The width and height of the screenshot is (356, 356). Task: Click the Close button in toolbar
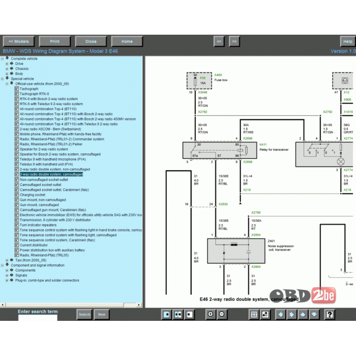point(91,42)
